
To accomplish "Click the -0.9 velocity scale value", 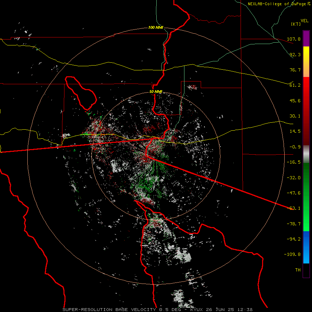I will [x=295, y=147].
